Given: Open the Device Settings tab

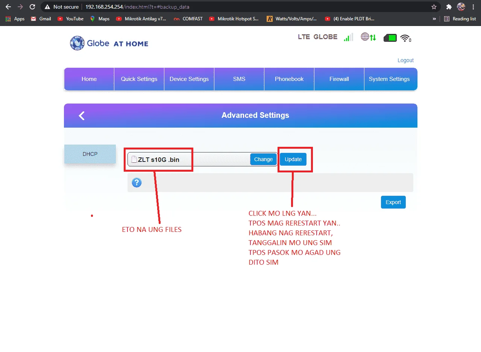Looking at the screenshot, I should (x=189, y=79).
